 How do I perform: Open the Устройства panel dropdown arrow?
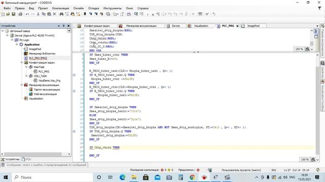point(59,26)
